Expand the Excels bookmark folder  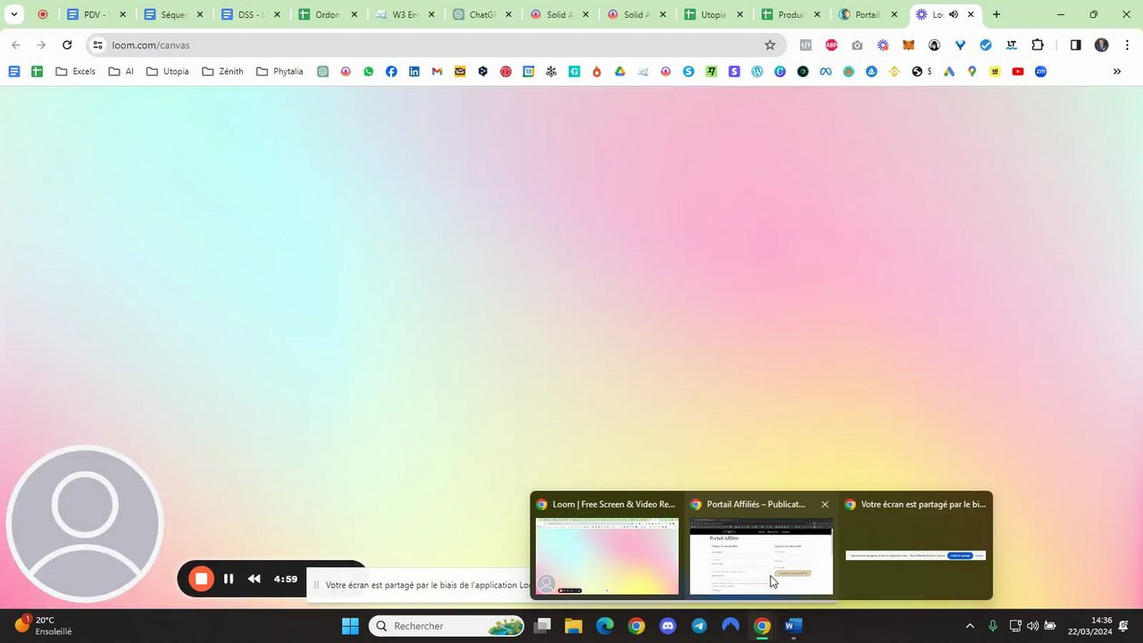(75, 71)
